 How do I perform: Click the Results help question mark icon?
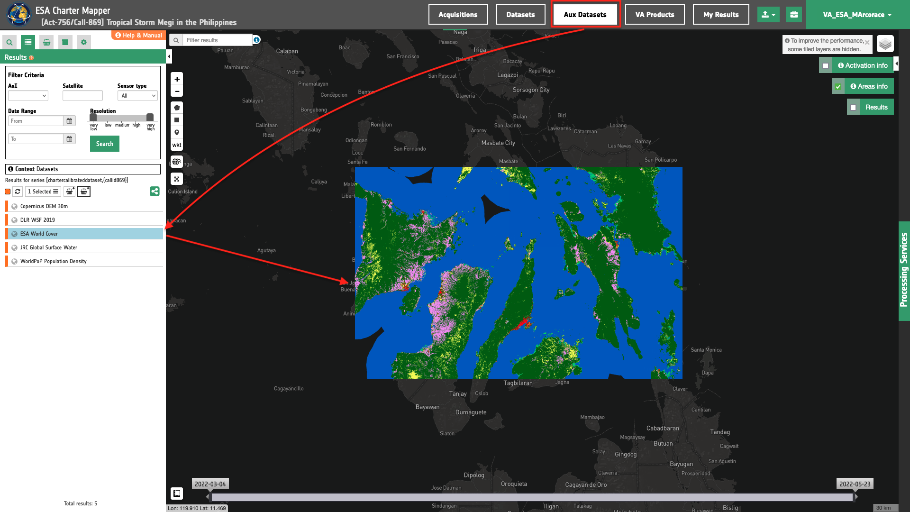pos(31,58)
